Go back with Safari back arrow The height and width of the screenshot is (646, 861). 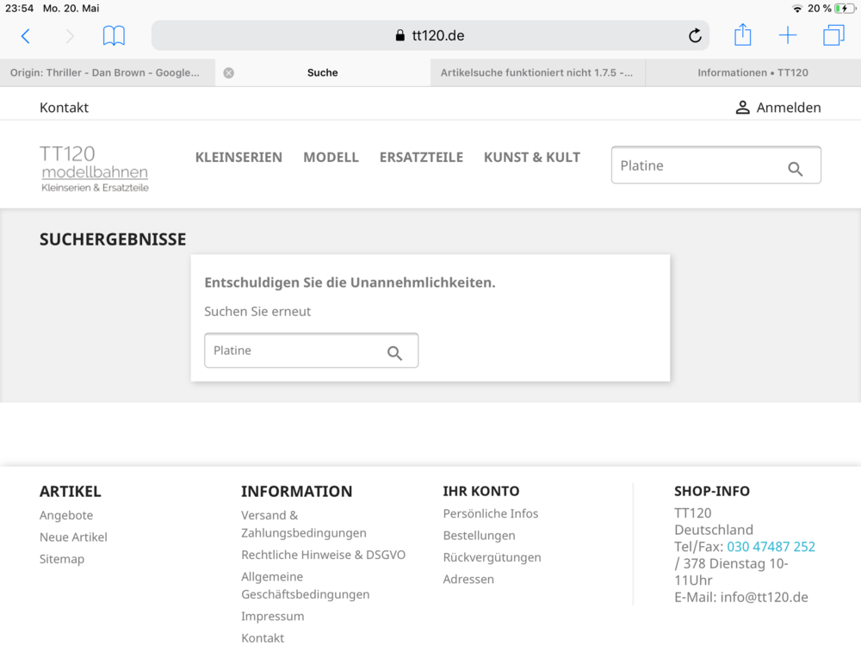pyautogui.click(x=25, y=36)
